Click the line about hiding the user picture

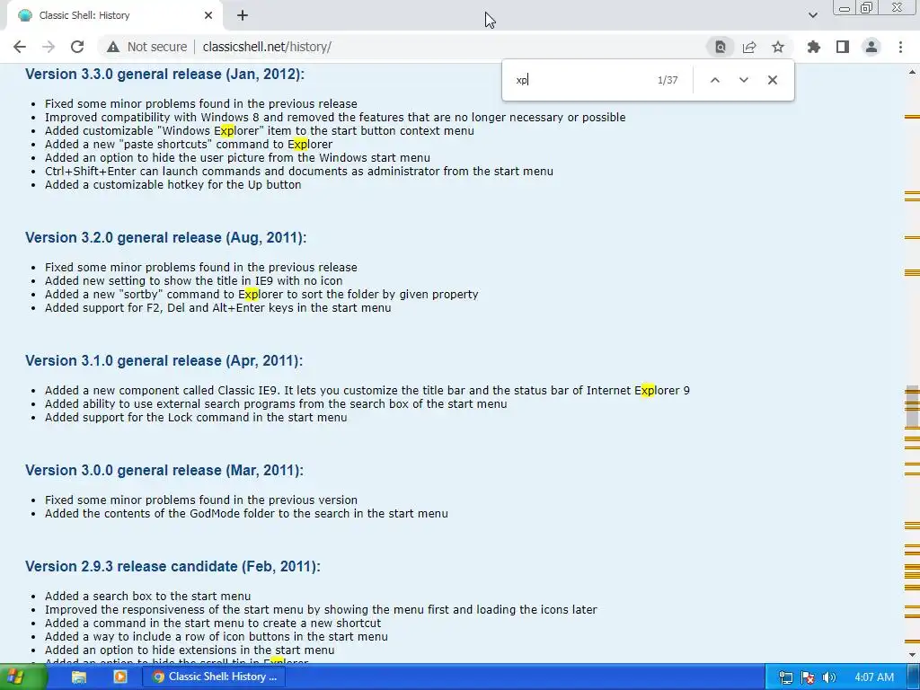click(237, 157)
